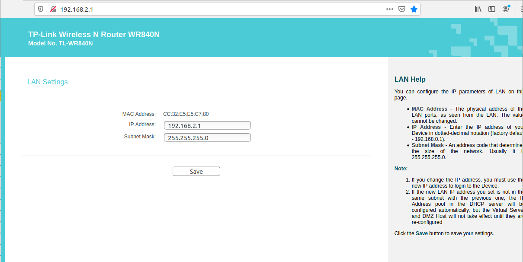Viewport: 523px width, 262px height.
Task: Click the MAC address value CC:32:E5:E5:C7:80
Action: tap(186, 114)
